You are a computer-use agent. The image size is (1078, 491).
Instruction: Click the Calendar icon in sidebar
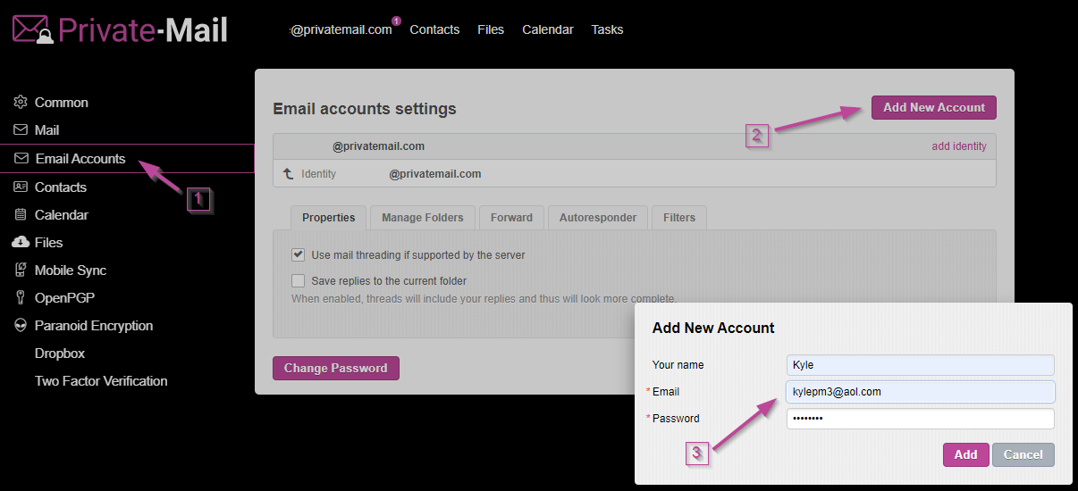[21, 214]
